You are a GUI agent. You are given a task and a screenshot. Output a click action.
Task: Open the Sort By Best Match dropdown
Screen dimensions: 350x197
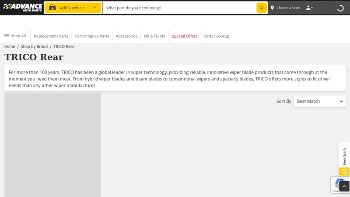(x=319, y=101)
